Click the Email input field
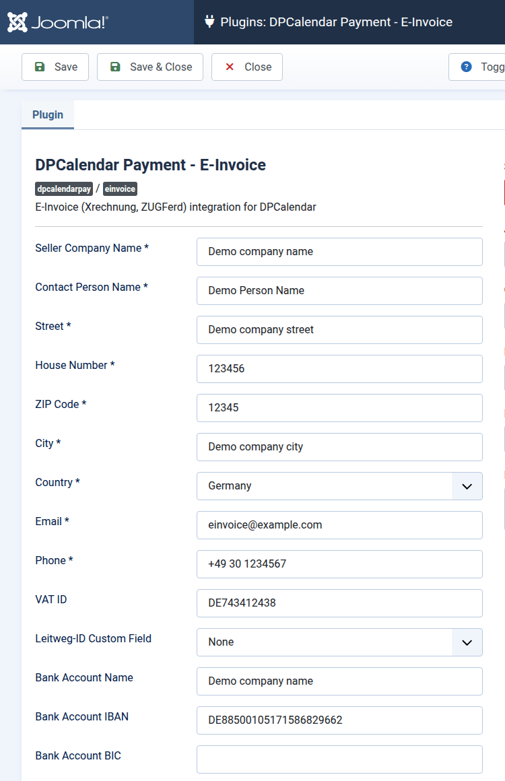The width and height of the screenshot is (505, 781). (x=339, y=525)
